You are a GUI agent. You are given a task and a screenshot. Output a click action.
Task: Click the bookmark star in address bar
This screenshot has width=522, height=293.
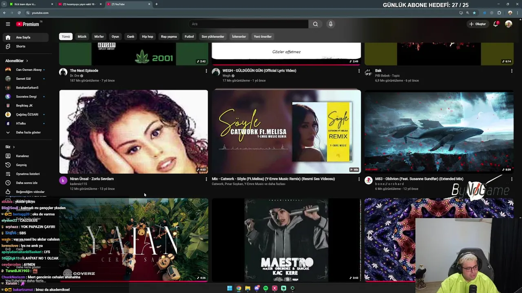pos(474,13)
